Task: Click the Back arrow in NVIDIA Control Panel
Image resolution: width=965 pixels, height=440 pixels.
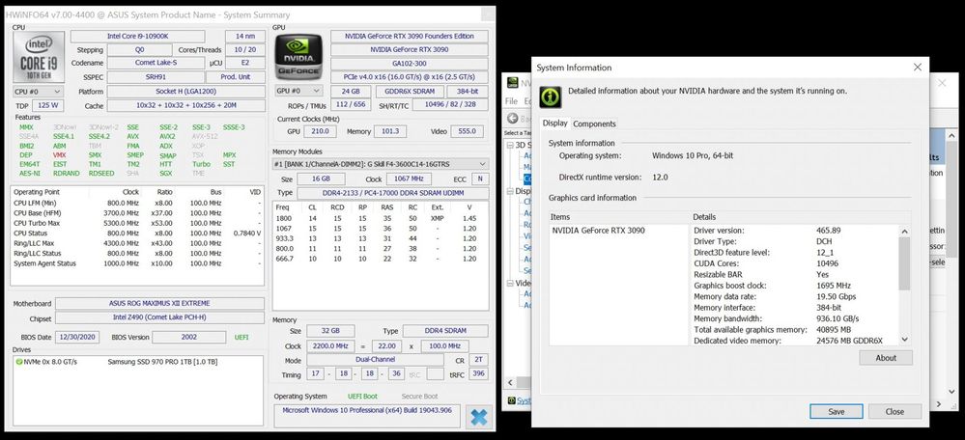Action: pos(513,119)
